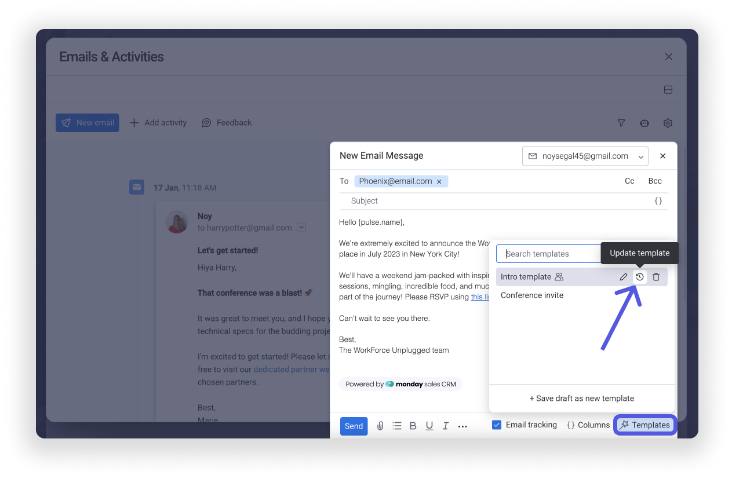Open the more formatting options ellipsis
The height and width of the screenshot is (479, 732).
coord(462,425)
